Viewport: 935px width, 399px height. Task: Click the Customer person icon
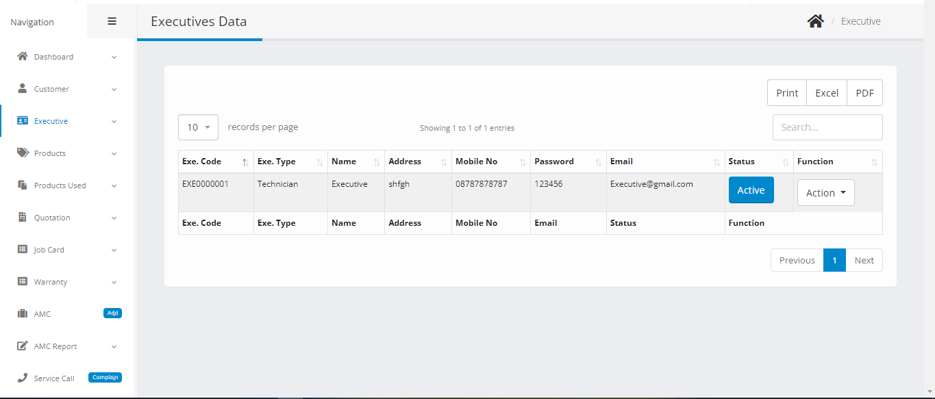tap(23, 88)
